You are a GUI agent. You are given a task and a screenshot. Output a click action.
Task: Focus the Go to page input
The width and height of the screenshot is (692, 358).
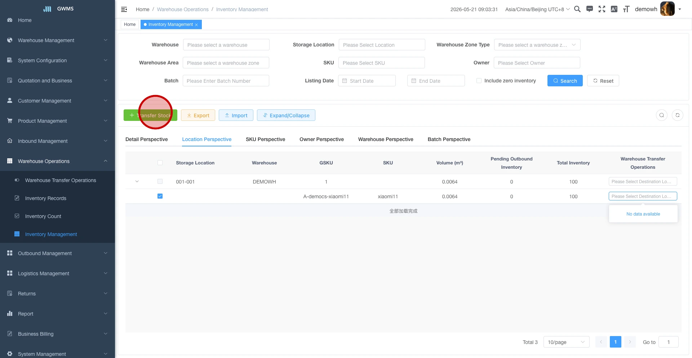click(669, 342)
